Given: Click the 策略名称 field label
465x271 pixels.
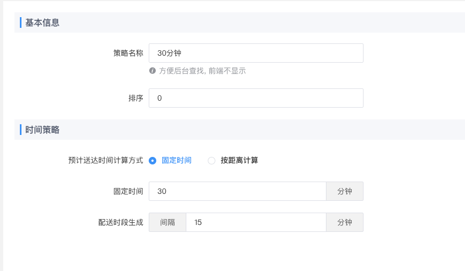Looking at the screenshot, I should [128, 53].
